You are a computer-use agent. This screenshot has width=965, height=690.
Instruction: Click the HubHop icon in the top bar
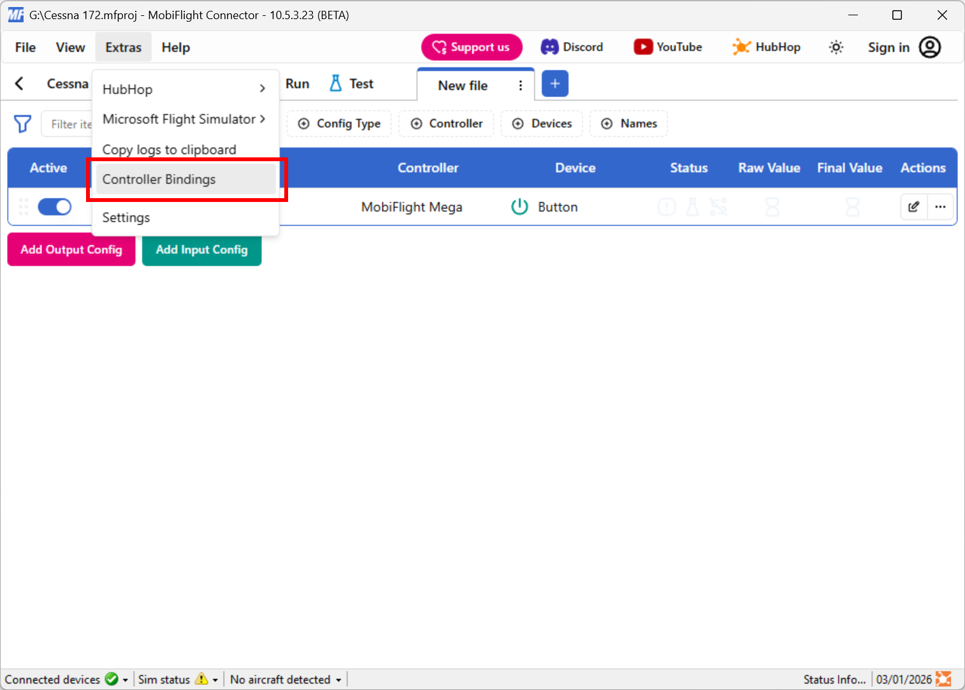[741, 47]
